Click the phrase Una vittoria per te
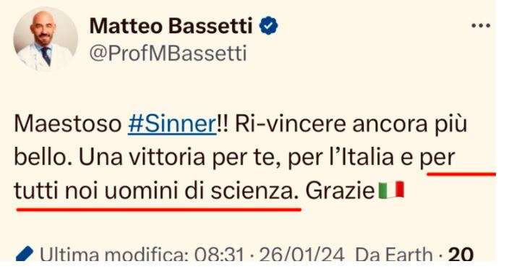 pyautogui.click(x=179, y=158)
